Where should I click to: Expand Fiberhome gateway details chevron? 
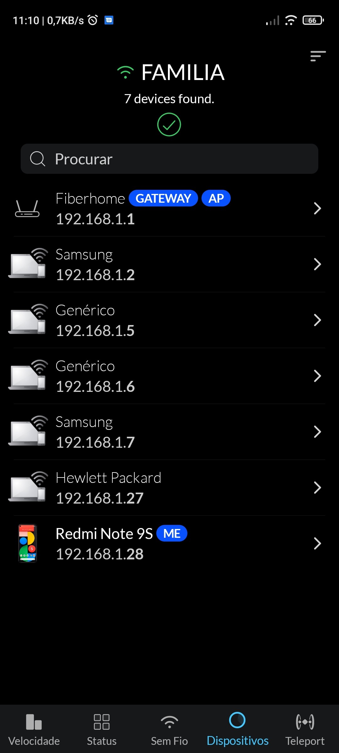317,209
